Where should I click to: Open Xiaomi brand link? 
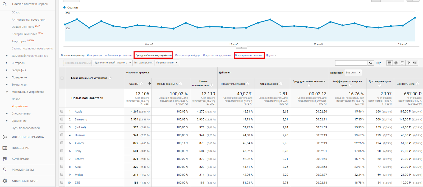79,143
